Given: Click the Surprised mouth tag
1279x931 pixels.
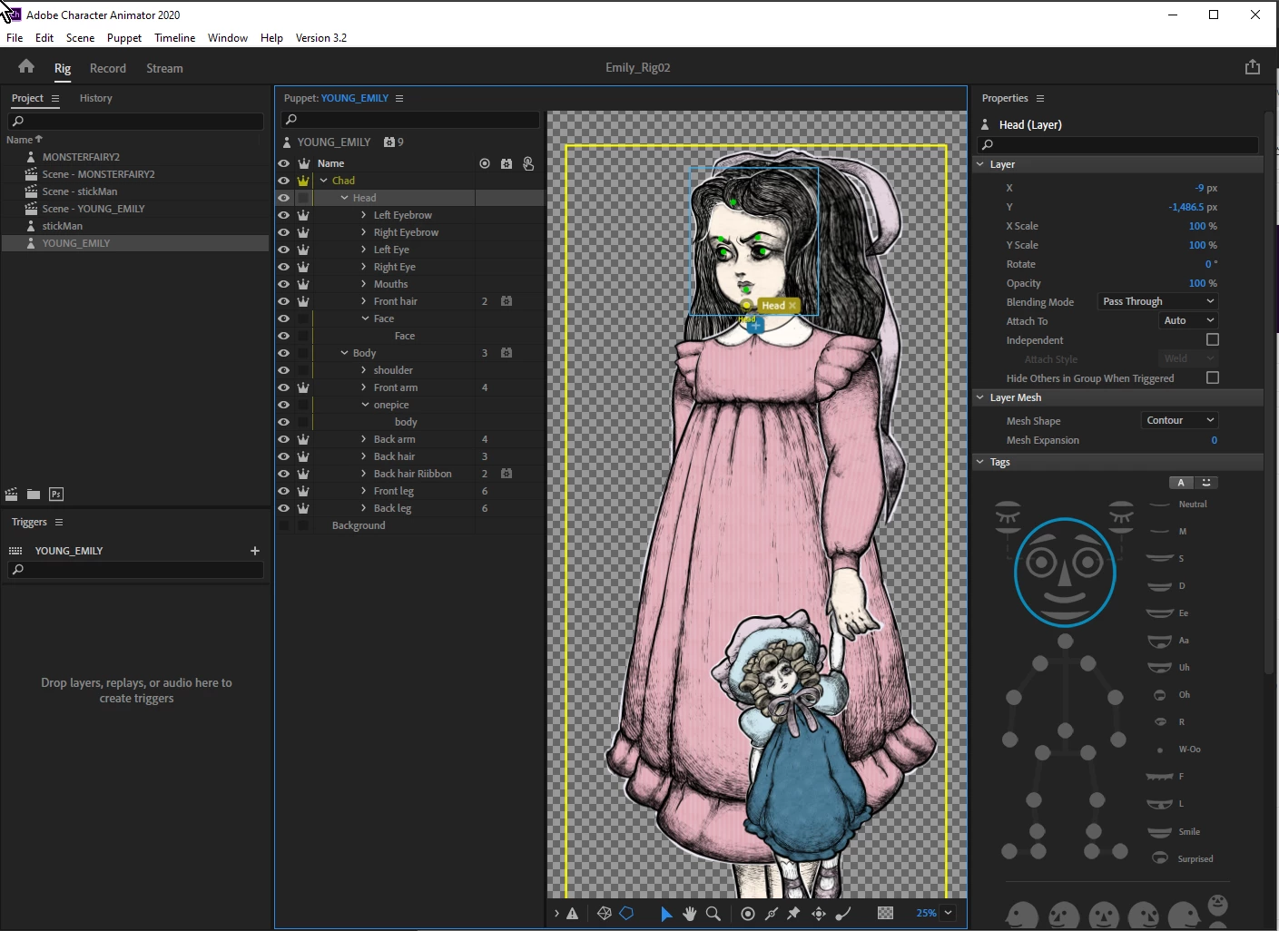Looking at the screenshot, I should point(1160,858).
